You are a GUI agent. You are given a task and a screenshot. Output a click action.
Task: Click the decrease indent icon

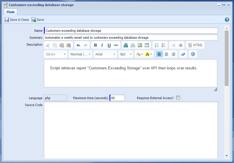click(173, 45)
